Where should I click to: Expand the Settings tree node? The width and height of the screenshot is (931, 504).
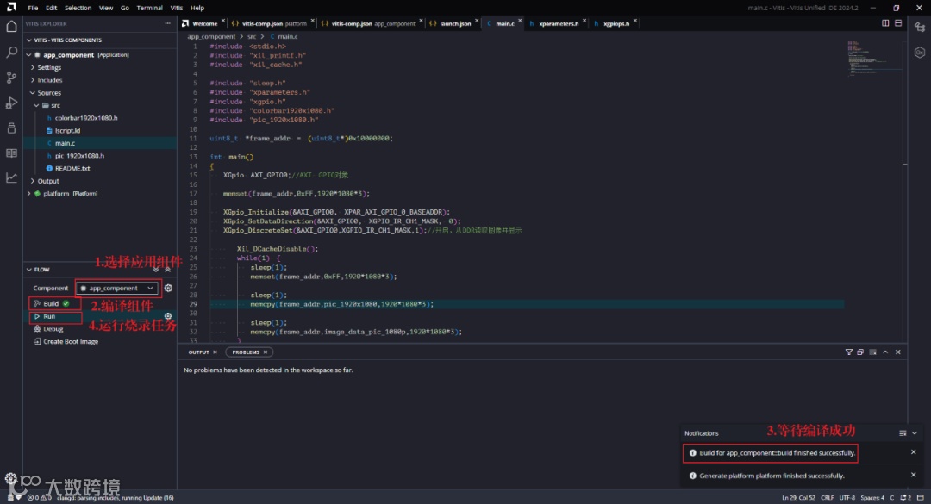48,67
